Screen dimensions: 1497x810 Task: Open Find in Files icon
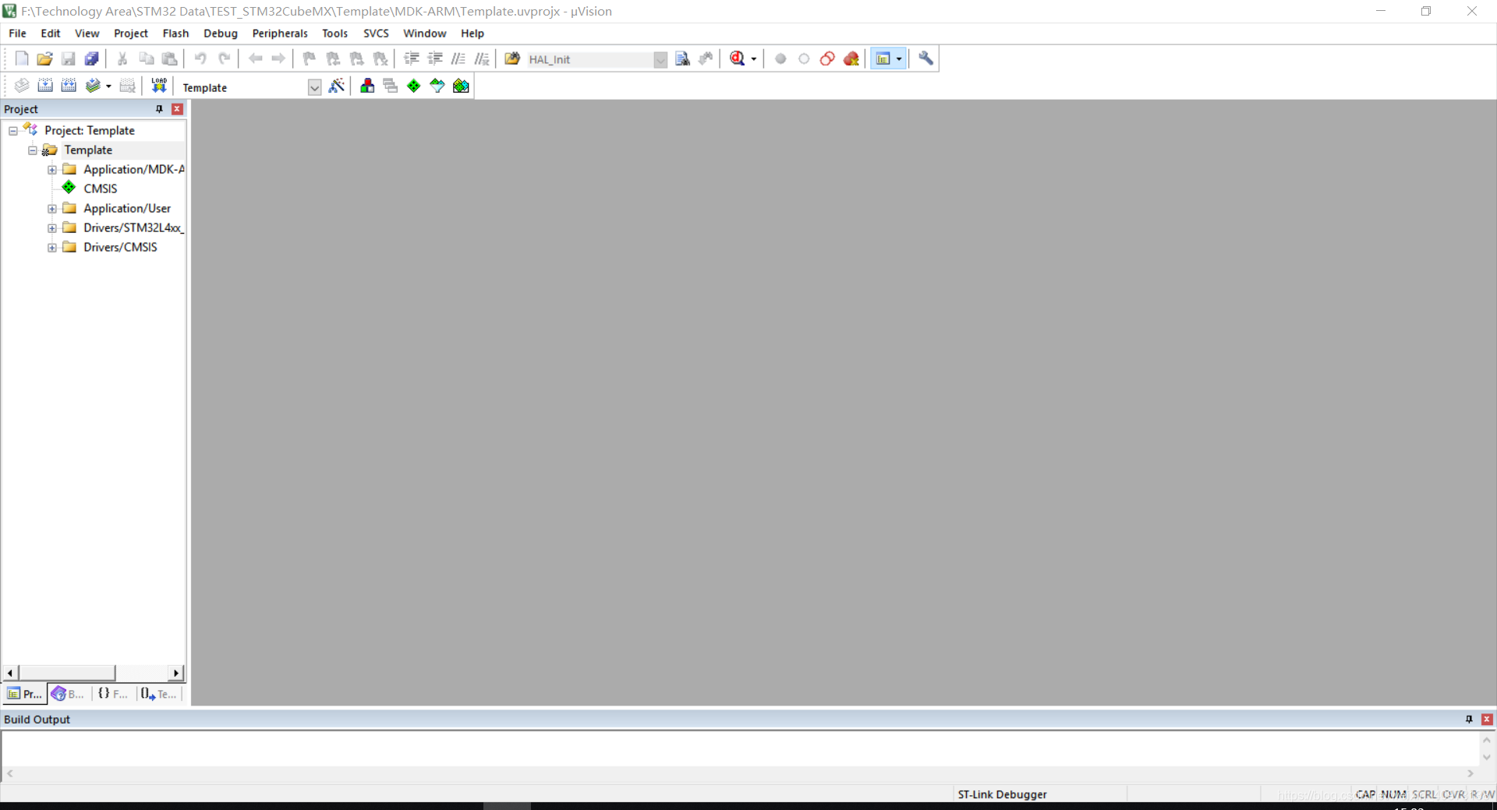tap(512, 58)
